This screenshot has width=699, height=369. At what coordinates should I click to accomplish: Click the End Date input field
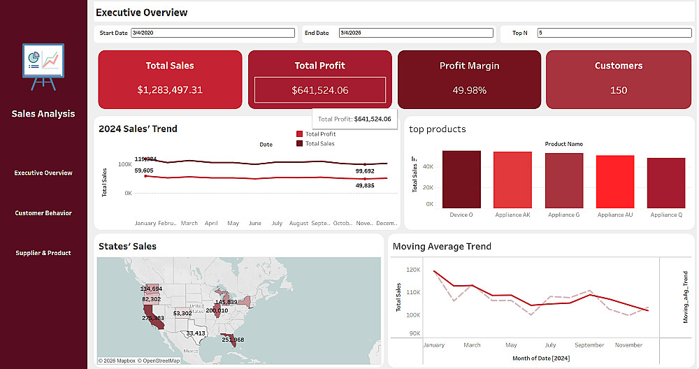point(415,33)
